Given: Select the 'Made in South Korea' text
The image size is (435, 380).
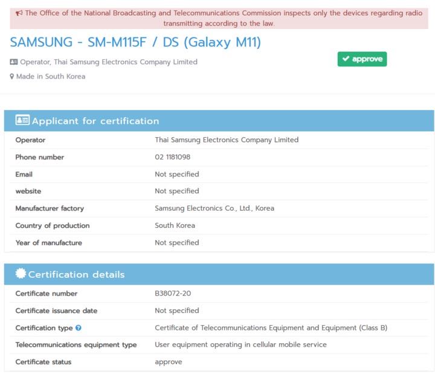Looking at the screenshot, I should tap(51, 76).
